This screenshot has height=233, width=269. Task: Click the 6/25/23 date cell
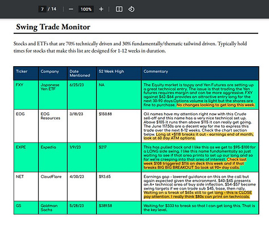(x=82, y=94)
